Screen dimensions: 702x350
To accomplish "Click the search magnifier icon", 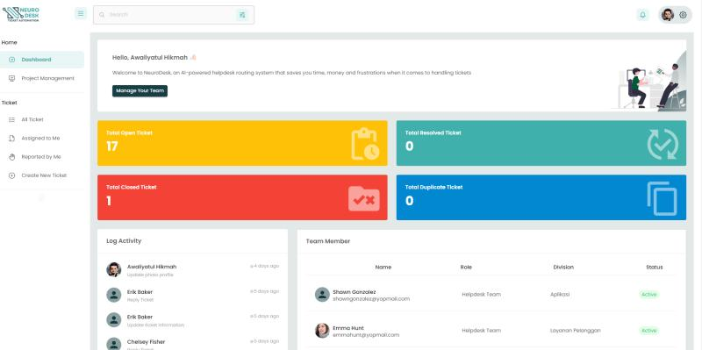I will coord(102,15).
